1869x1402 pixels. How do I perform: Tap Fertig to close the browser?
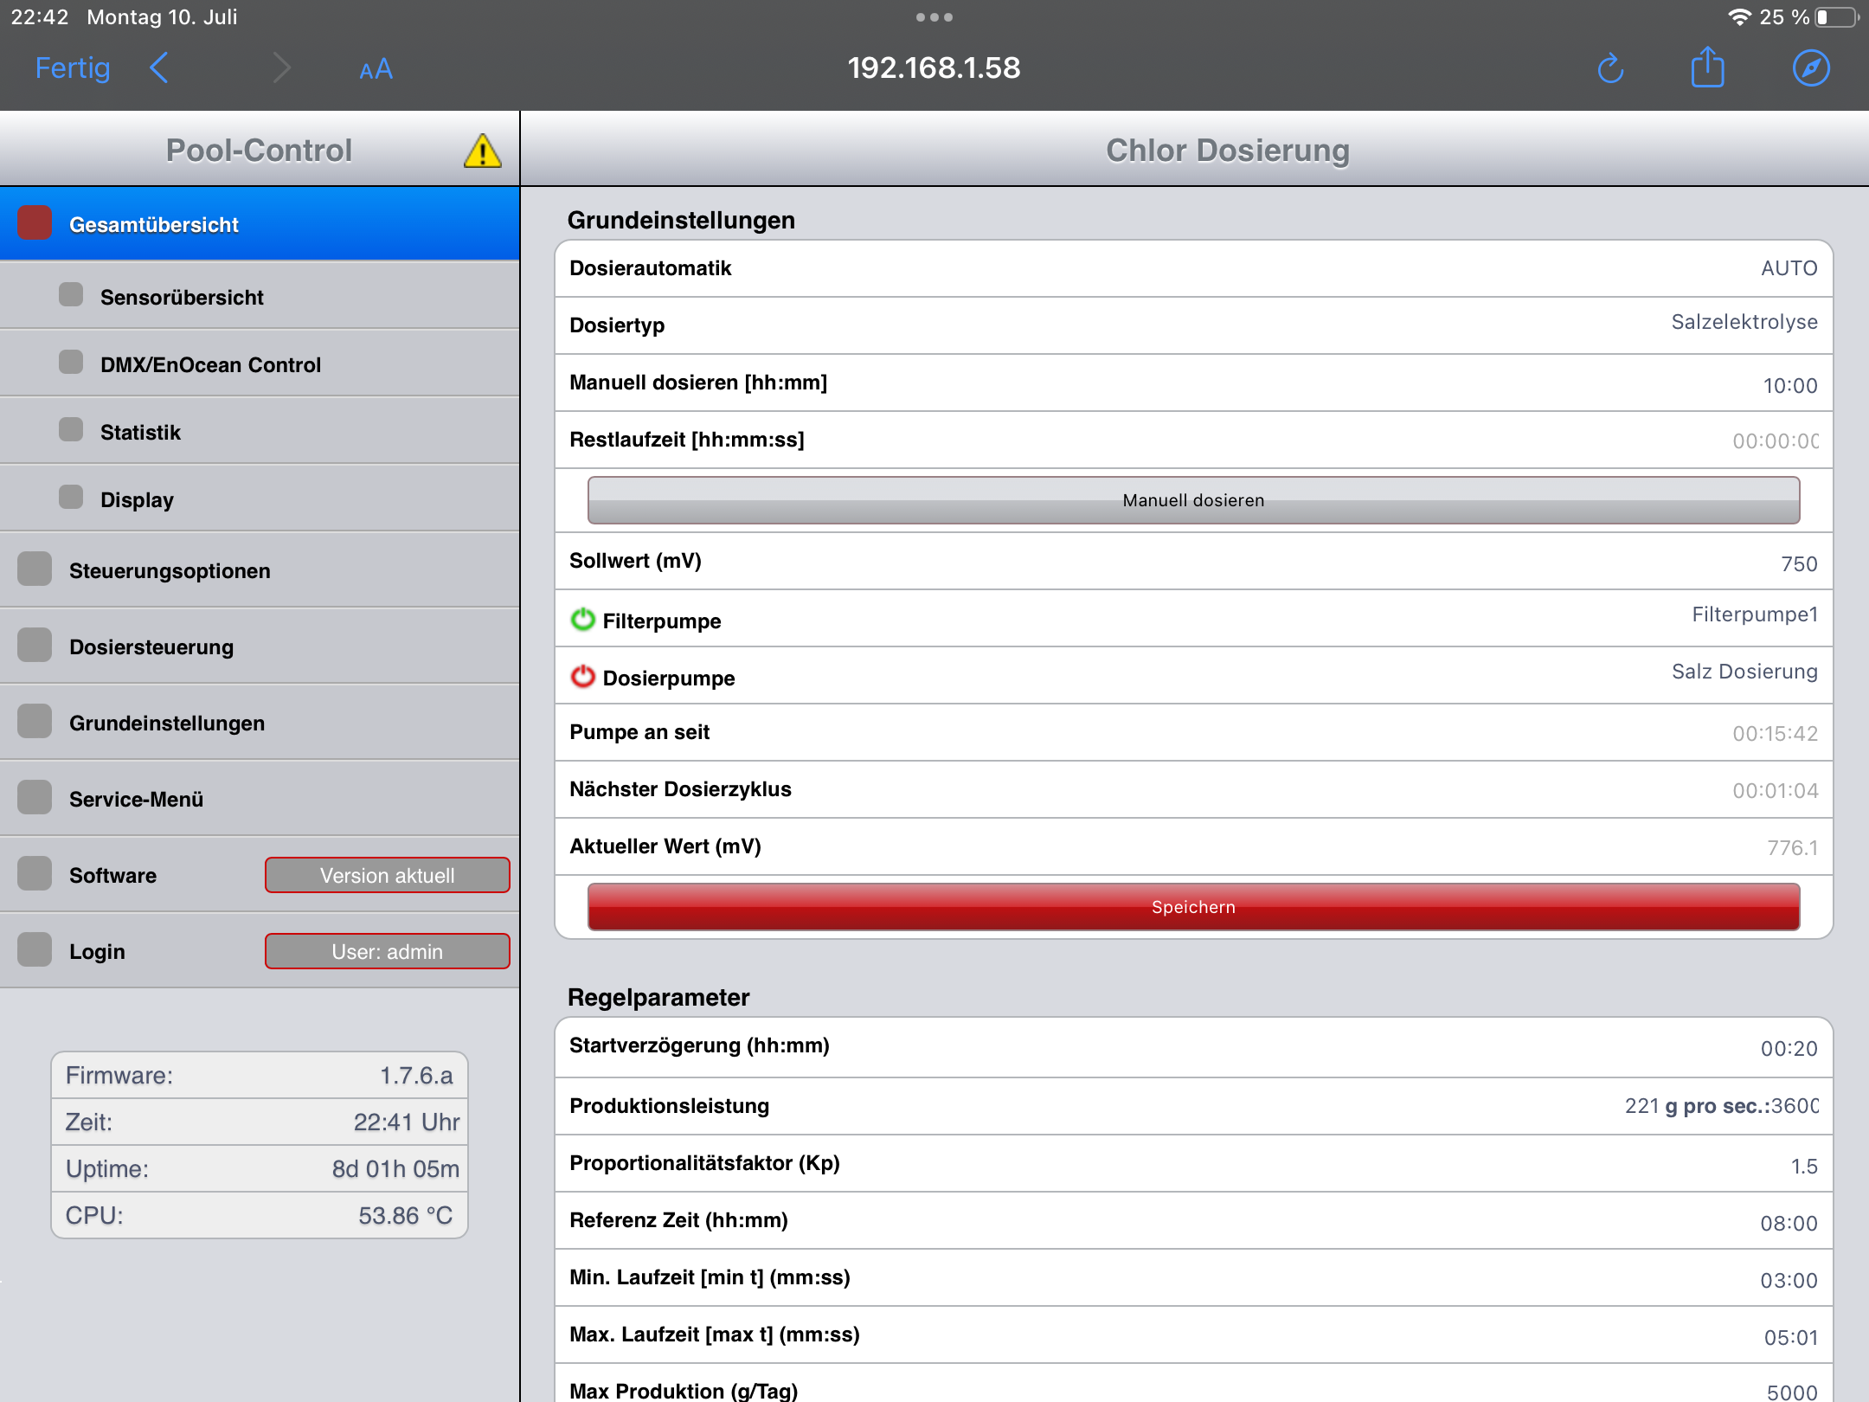pos(73,68)
